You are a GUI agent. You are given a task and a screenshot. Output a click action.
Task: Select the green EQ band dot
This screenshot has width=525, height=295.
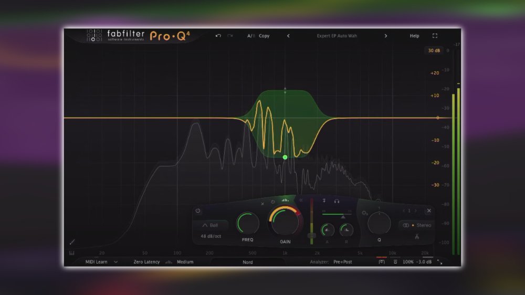(285, 157)
